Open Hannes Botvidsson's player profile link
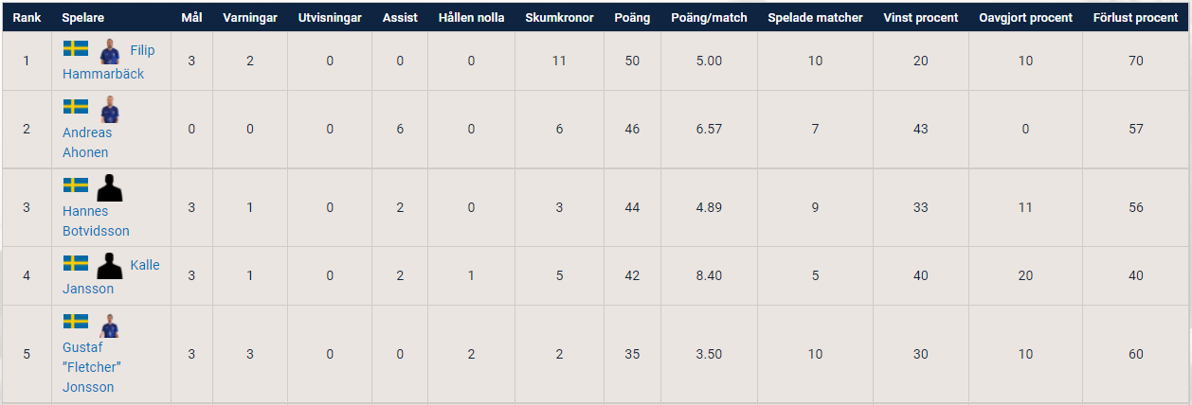 96,221
